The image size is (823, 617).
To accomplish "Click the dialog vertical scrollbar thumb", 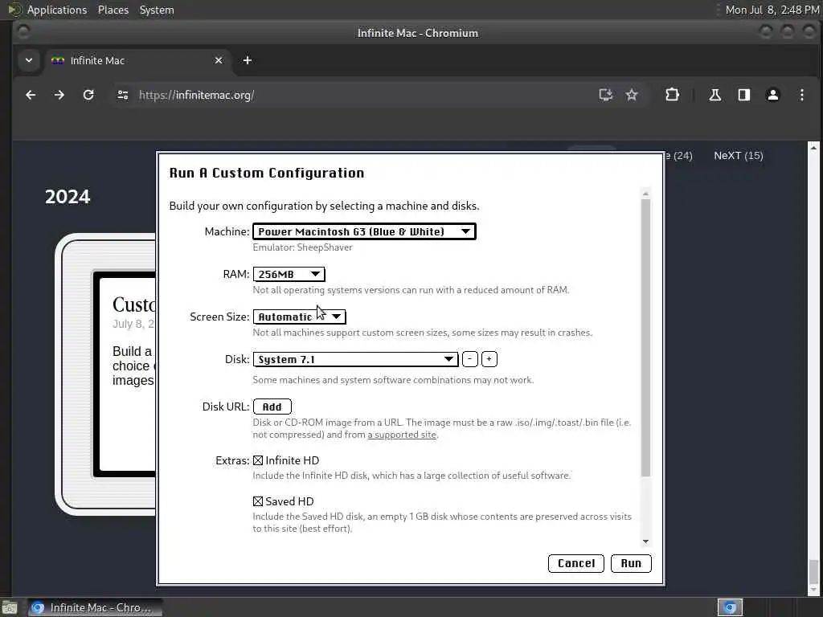I will pos(645,338).
